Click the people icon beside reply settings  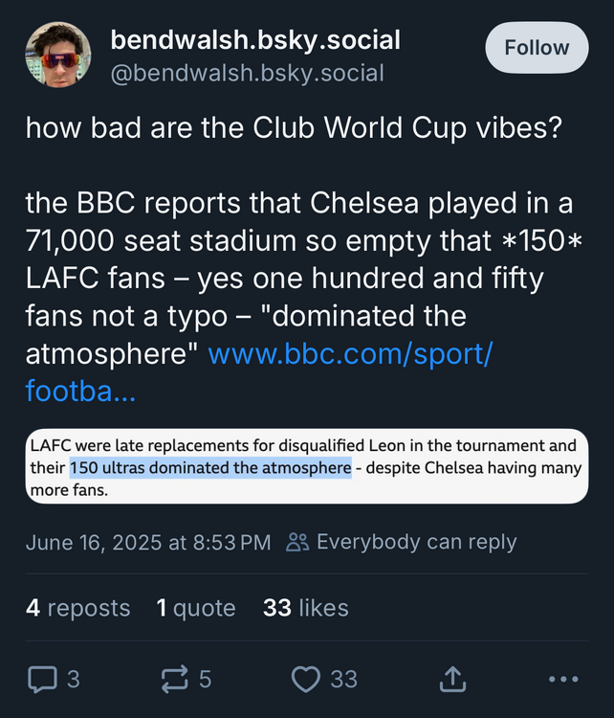[x=298, y=542]
